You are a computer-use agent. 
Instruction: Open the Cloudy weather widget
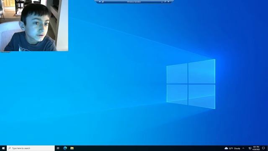(232, 148)
